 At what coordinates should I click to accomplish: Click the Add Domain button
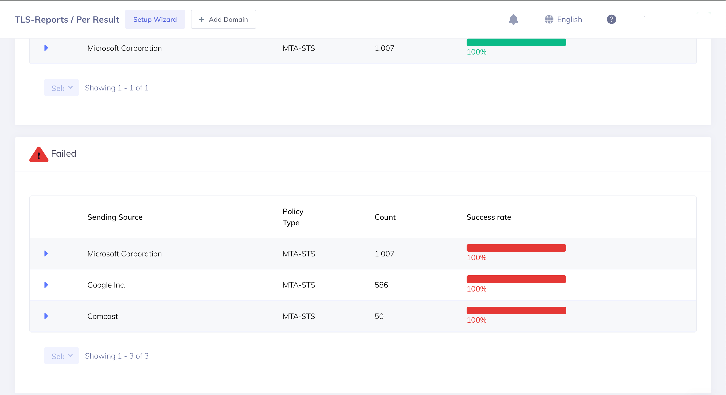(223, 19)
